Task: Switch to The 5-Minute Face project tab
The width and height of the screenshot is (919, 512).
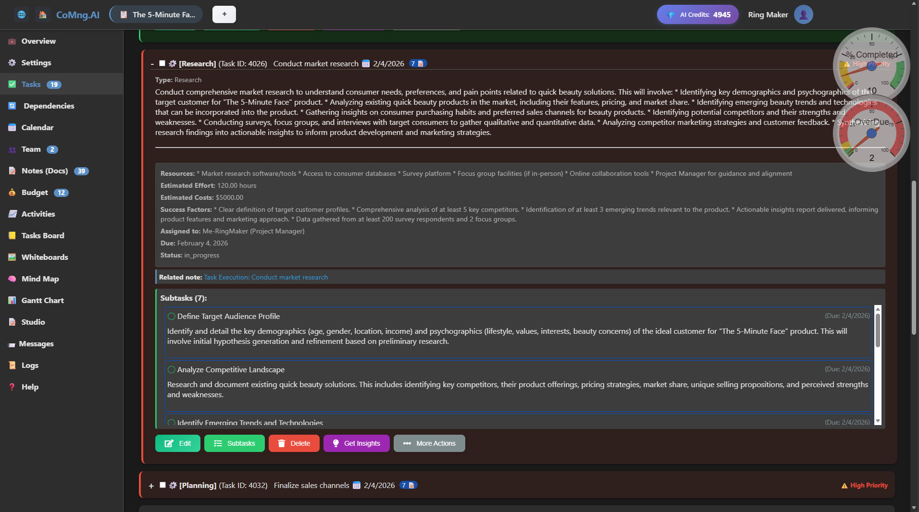Action: [157, 14]
